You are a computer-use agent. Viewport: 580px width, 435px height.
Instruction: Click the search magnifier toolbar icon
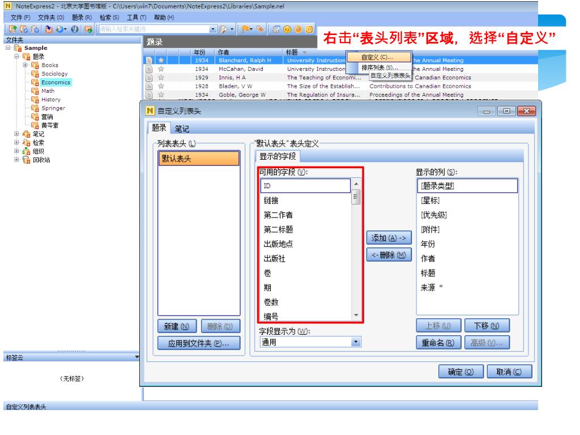click(224, 29)
